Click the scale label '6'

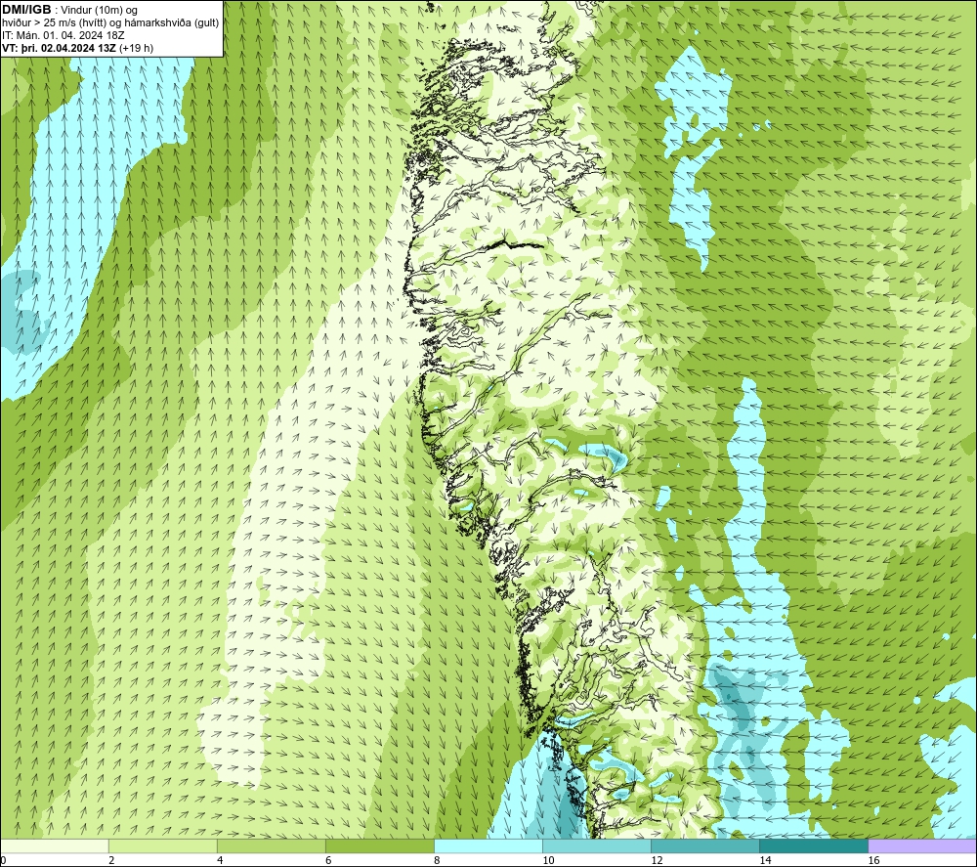[328, 860]
